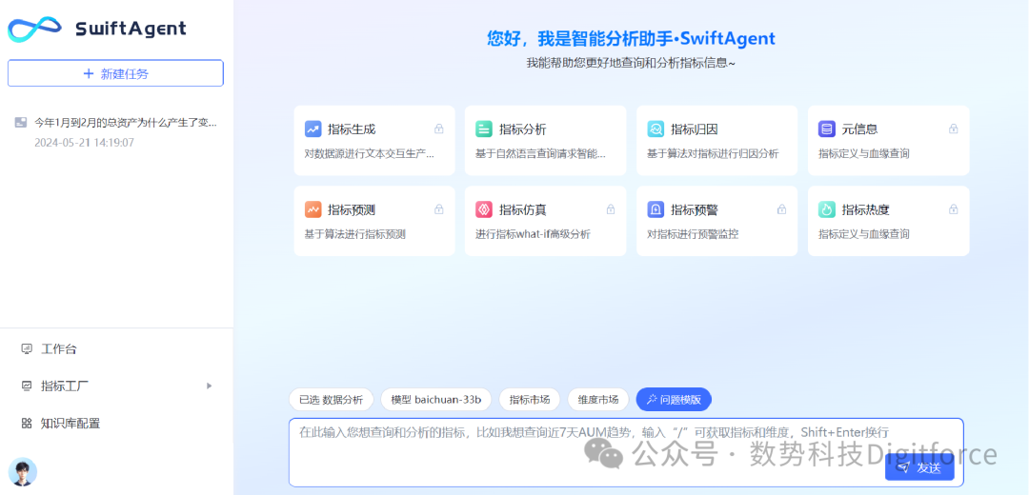The height and width of the screenshot is (495, 1029).
Task: Click the 工作台 monitor icon
Action: coord(27,348)
